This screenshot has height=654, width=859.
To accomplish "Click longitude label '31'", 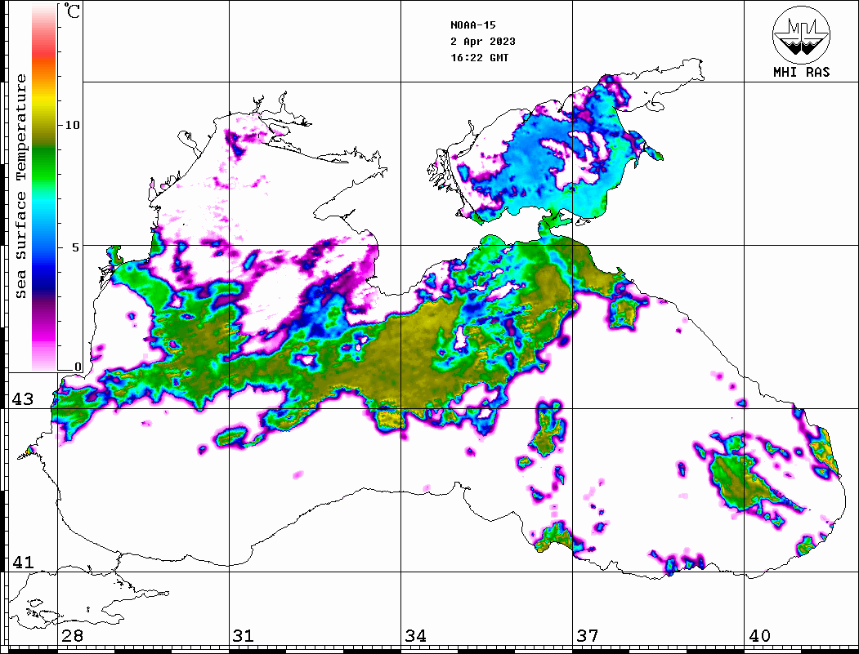I will (x=244, y=636).
